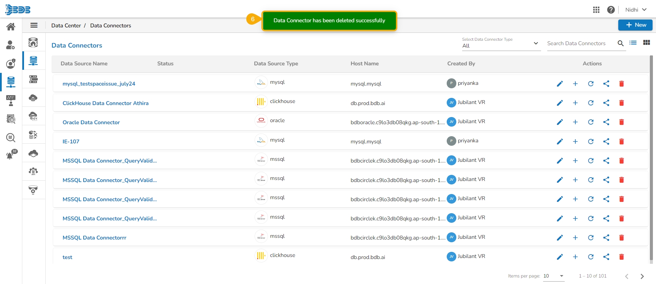Open notifications bell with 32 badge
The image size is (656, 284).
[10, 155]
